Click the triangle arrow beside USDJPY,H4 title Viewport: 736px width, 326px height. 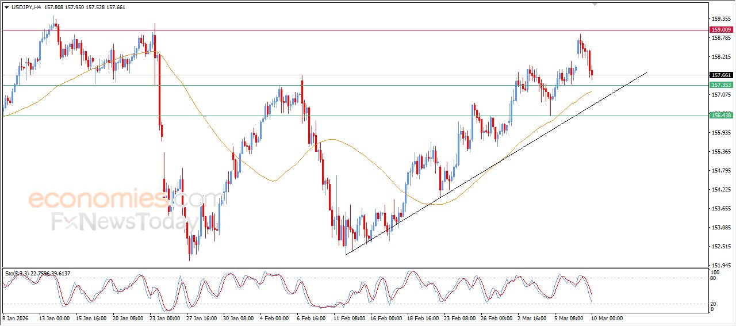[6, 7]
